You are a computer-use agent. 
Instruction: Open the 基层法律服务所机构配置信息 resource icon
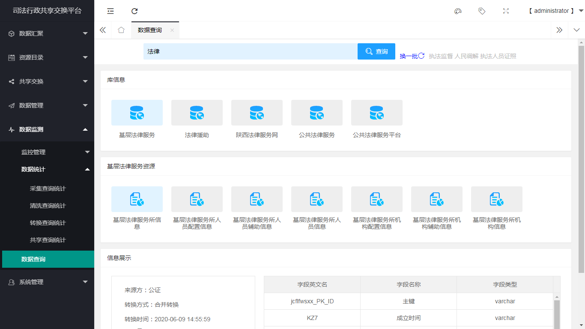(x=377, y=199)
